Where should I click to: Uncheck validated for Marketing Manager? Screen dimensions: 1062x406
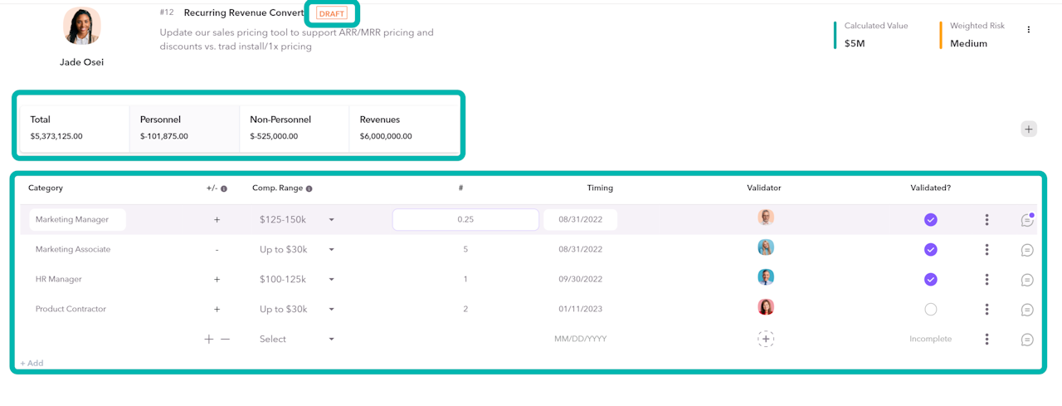coord(931,220)
